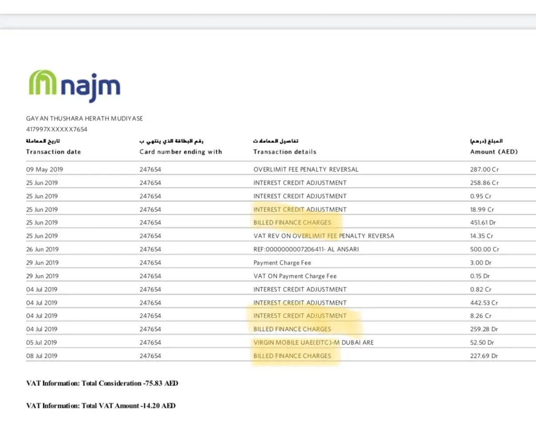Click the Total VAT Amount line
Screen dimensions: 536x445
pos(101,406)
